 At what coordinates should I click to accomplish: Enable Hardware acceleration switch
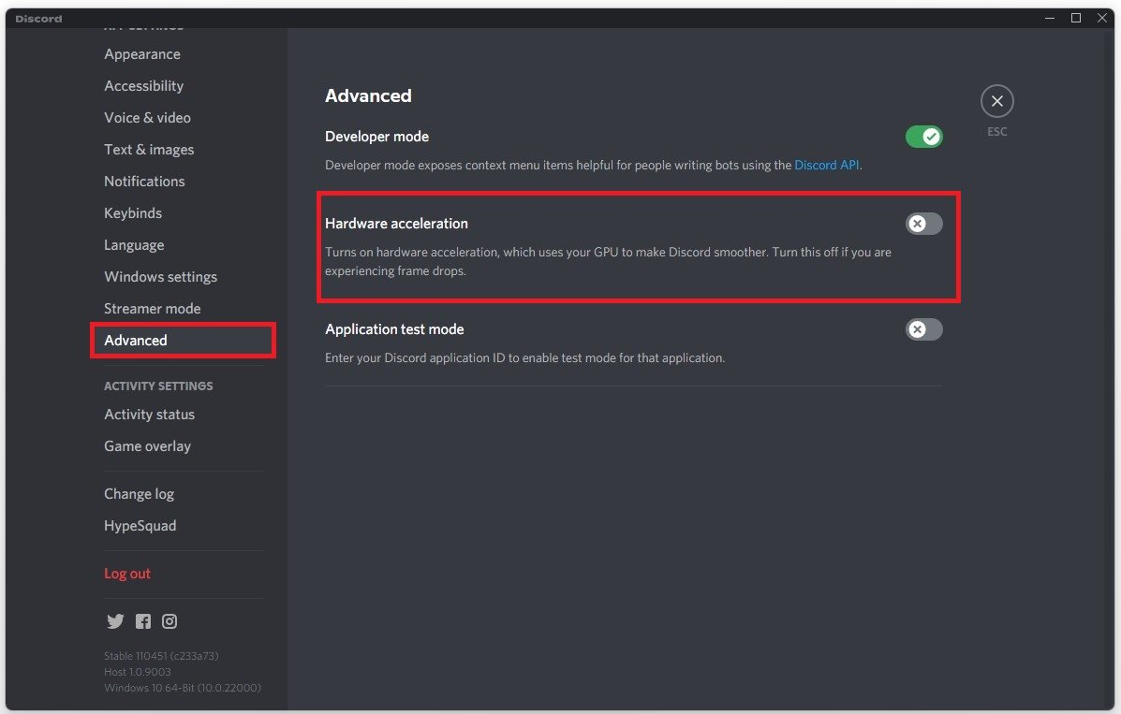pos(923,224)
